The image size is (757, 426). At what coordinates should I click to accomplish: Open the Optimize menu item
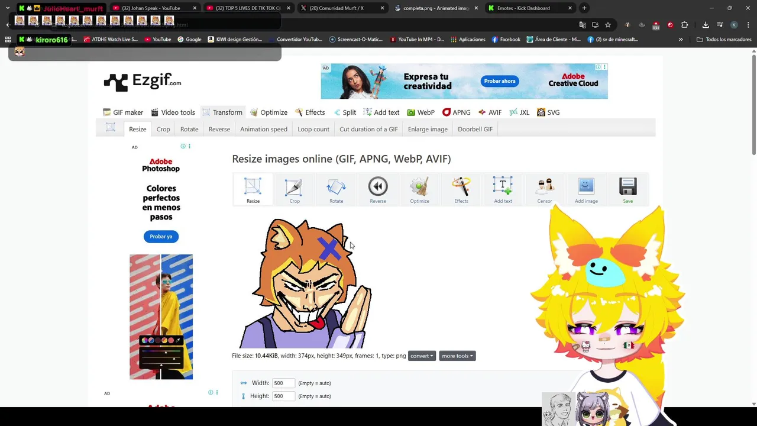point(268,112)
